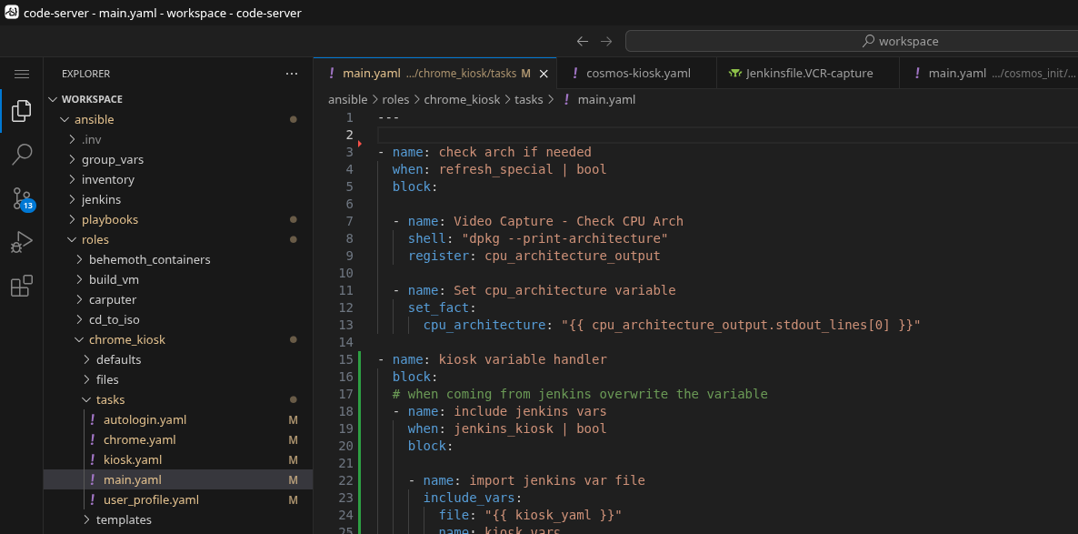Switch to the cosmos-kiosk.yaml tab
Viewport: 1078px width, 534px height.
point(638,74)
